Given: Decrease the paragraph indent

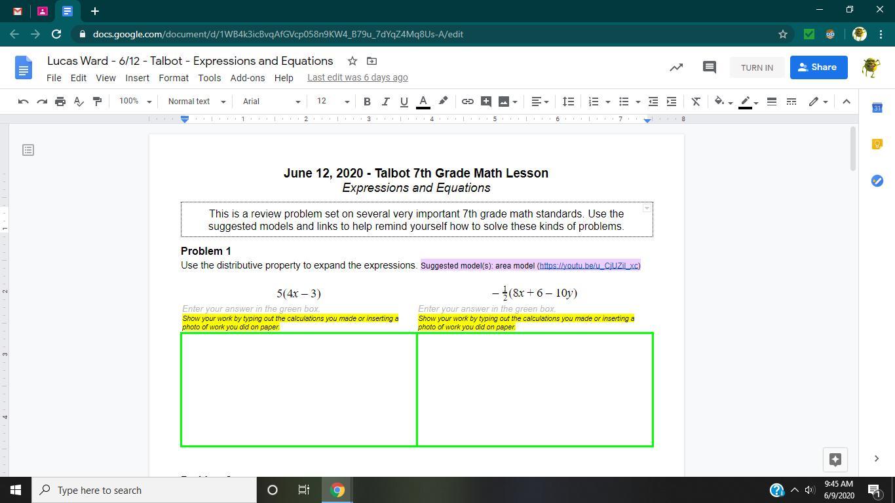Looking at the screenshot, I should click(x=653, y=102).
